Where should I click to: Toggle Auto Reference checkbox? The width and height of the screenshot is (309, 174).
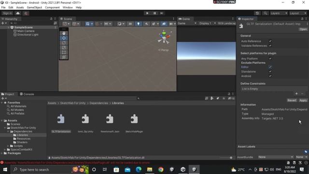coord(270,41)
